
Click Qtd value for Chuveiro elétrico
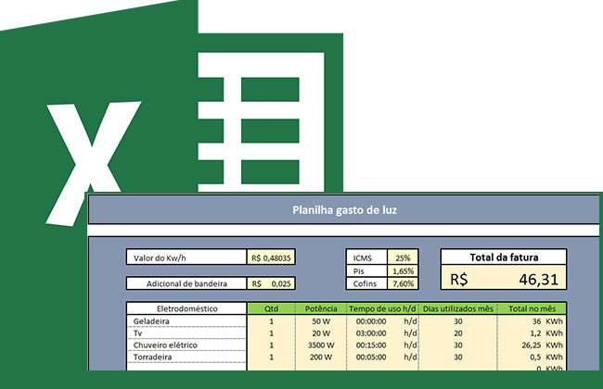[x=271, y=345]
